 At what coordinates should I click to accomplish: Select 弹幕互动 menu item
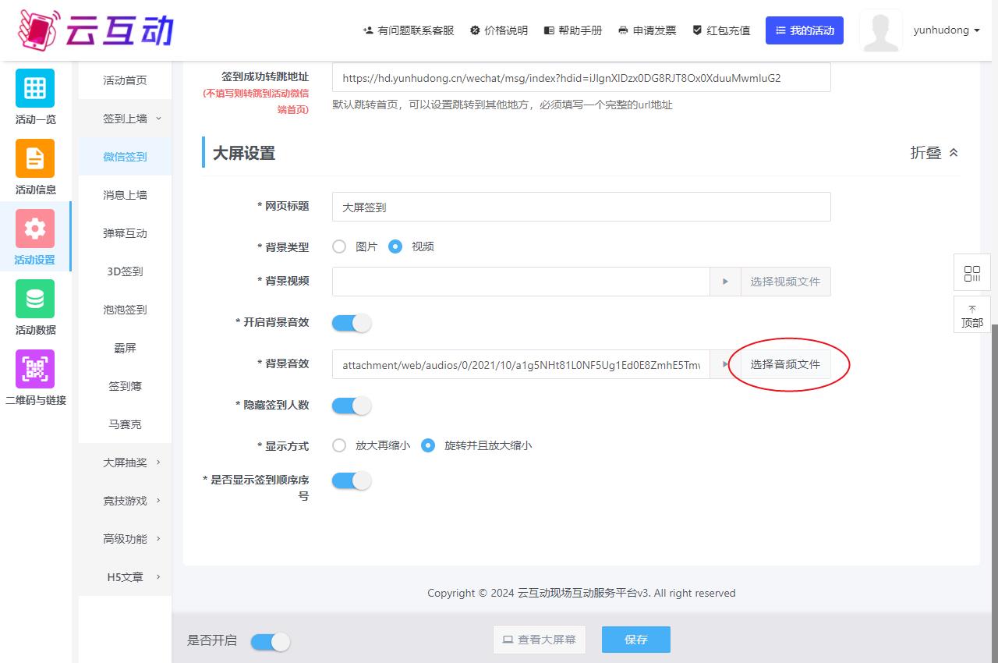[x=125, y=233]
